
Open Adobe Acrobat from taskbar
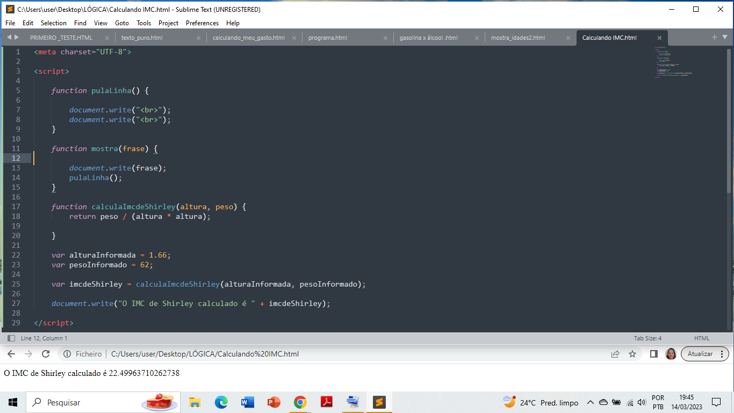click(326, 402)
